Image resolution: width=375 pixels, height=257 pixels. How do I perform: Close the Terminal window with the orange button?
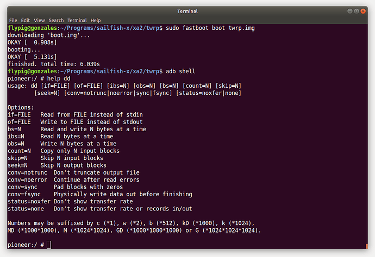click(x=363, y=11)
